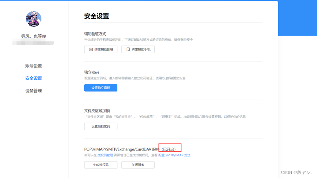Click the 独立密码 section title

91,72
